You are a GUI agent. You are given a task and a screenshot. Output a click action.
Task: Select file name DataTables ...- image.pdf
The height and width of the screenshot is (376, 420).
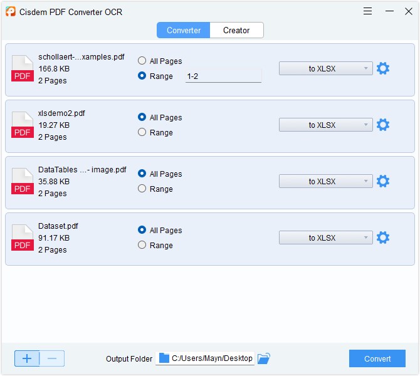(82, 170)
